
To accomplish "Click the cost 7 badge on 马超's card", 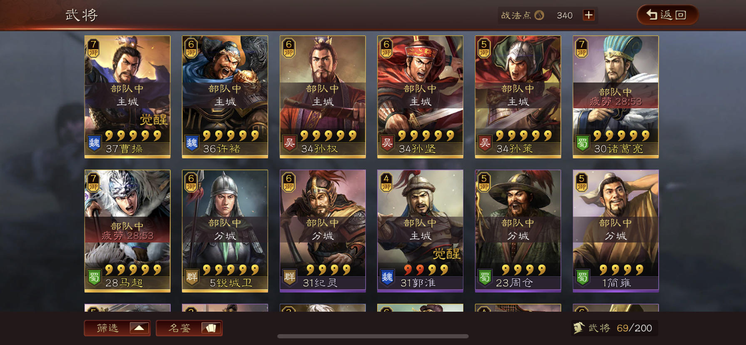I will click(x=94, y=182).
